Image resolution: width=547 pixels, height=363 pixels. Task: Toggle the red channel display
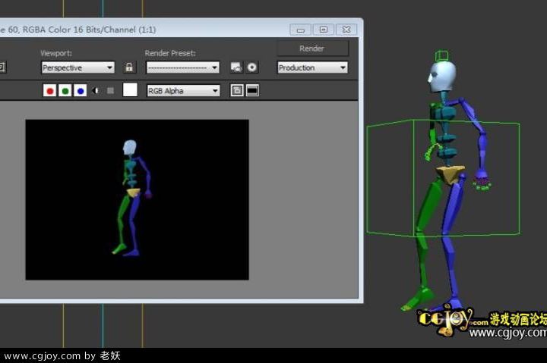pos(50,91)
